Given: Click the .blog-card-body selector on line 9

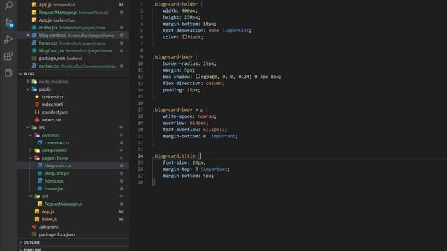Looking at the screenshot, I should 173,57.
